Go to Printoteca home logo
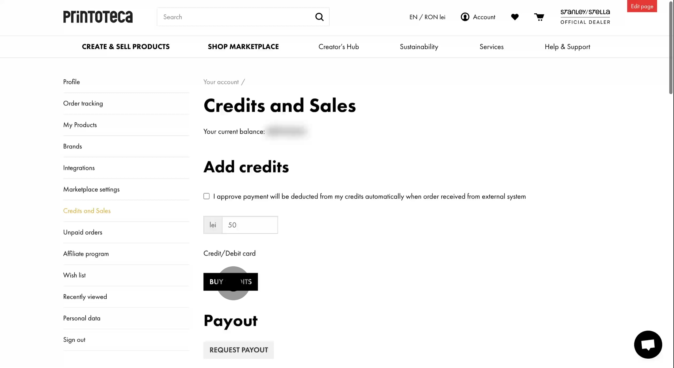 [98, 17]
